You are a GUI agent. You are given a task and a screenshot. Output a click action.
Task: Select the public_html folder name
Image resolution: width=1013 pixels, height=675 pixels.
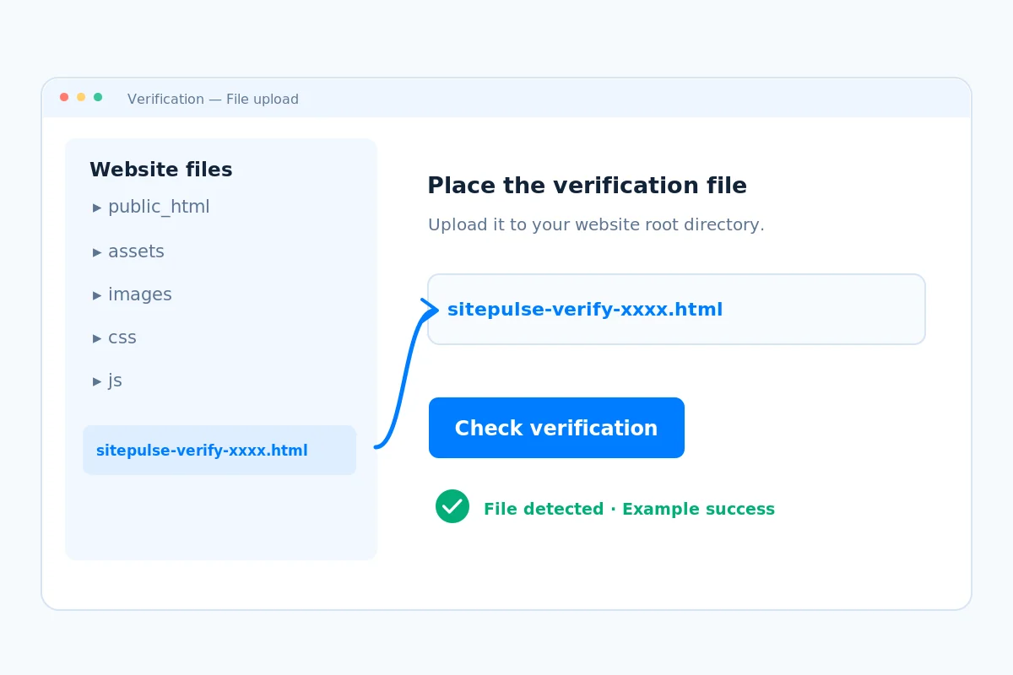[x=159, y=207]
